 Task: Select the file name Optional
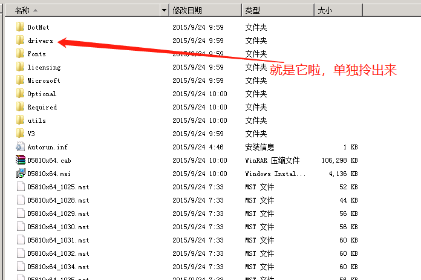(x=42, y=94)
